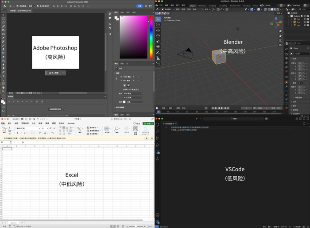The width and height of the screenshot is (310, 228).
Task: Select Blender's Measure tool
Action: (x=158, y=59)
